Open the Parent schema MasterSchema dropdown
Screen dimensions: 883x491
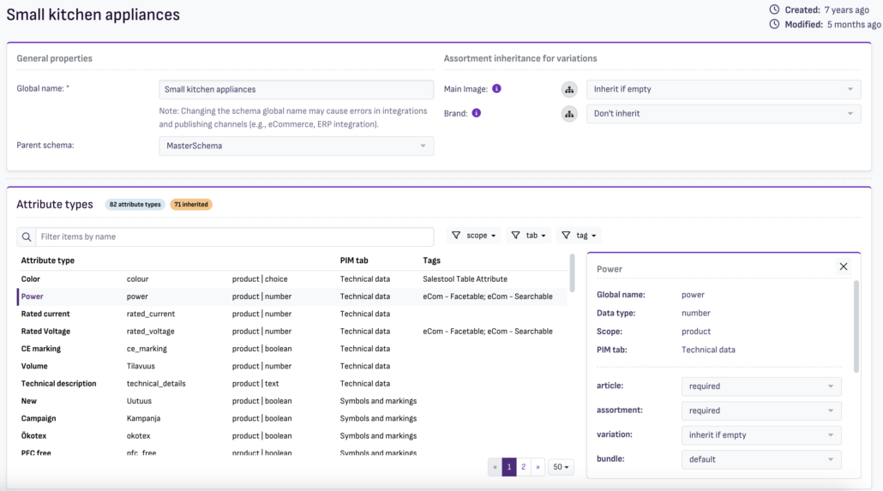click(297, 146)
